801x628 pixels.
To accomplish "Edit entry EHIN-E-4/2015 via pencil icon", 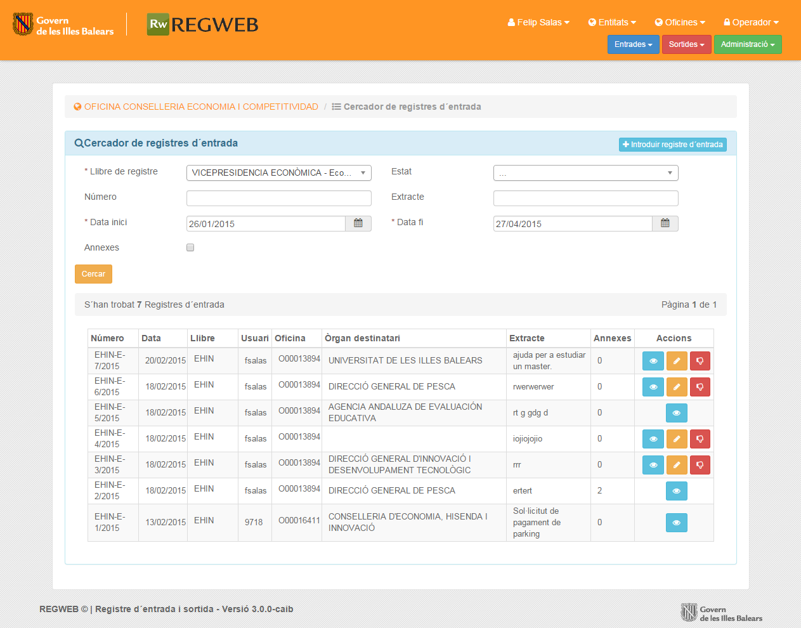I will click(x=676, y=439).
